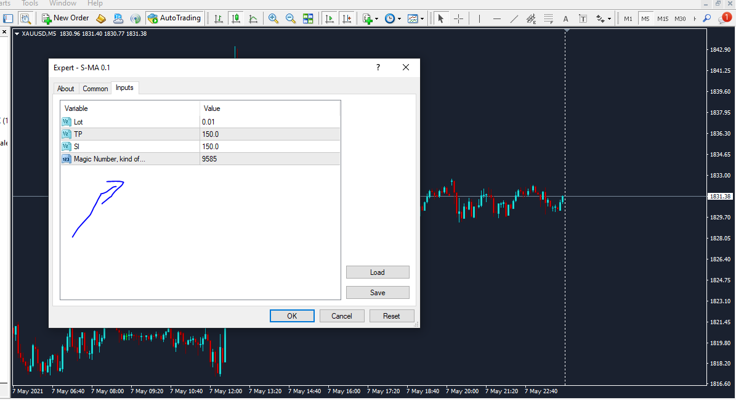Screen dimensions: 736x400
Task: Click the New Order button
Action: tap(65, 18)
